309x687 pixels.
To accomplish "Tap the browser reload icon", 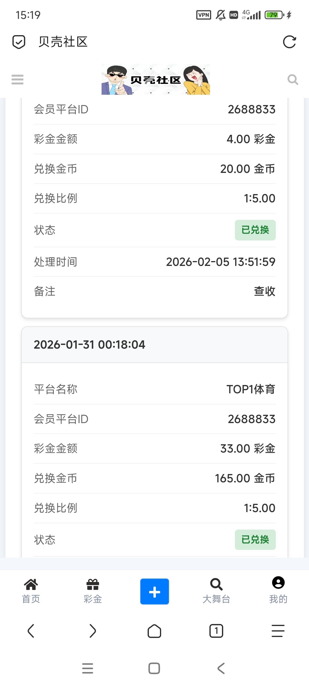I will pyautogui.click(x=289, y=42).
